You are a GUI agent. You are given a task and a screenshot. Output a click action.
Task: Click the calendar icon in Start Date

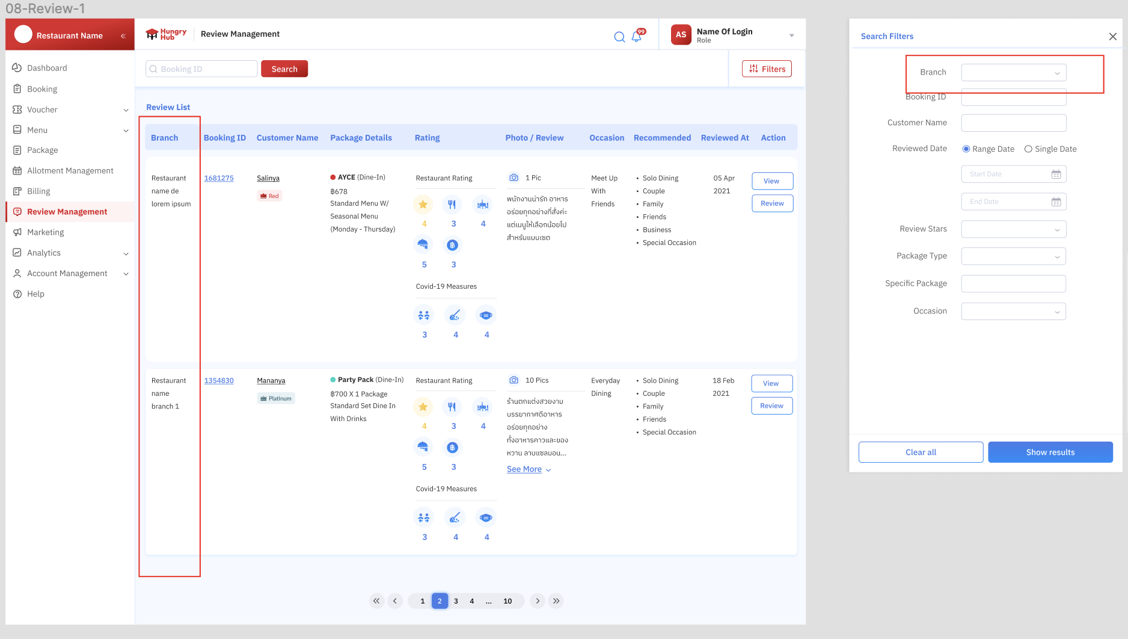tap(1056, 174)
